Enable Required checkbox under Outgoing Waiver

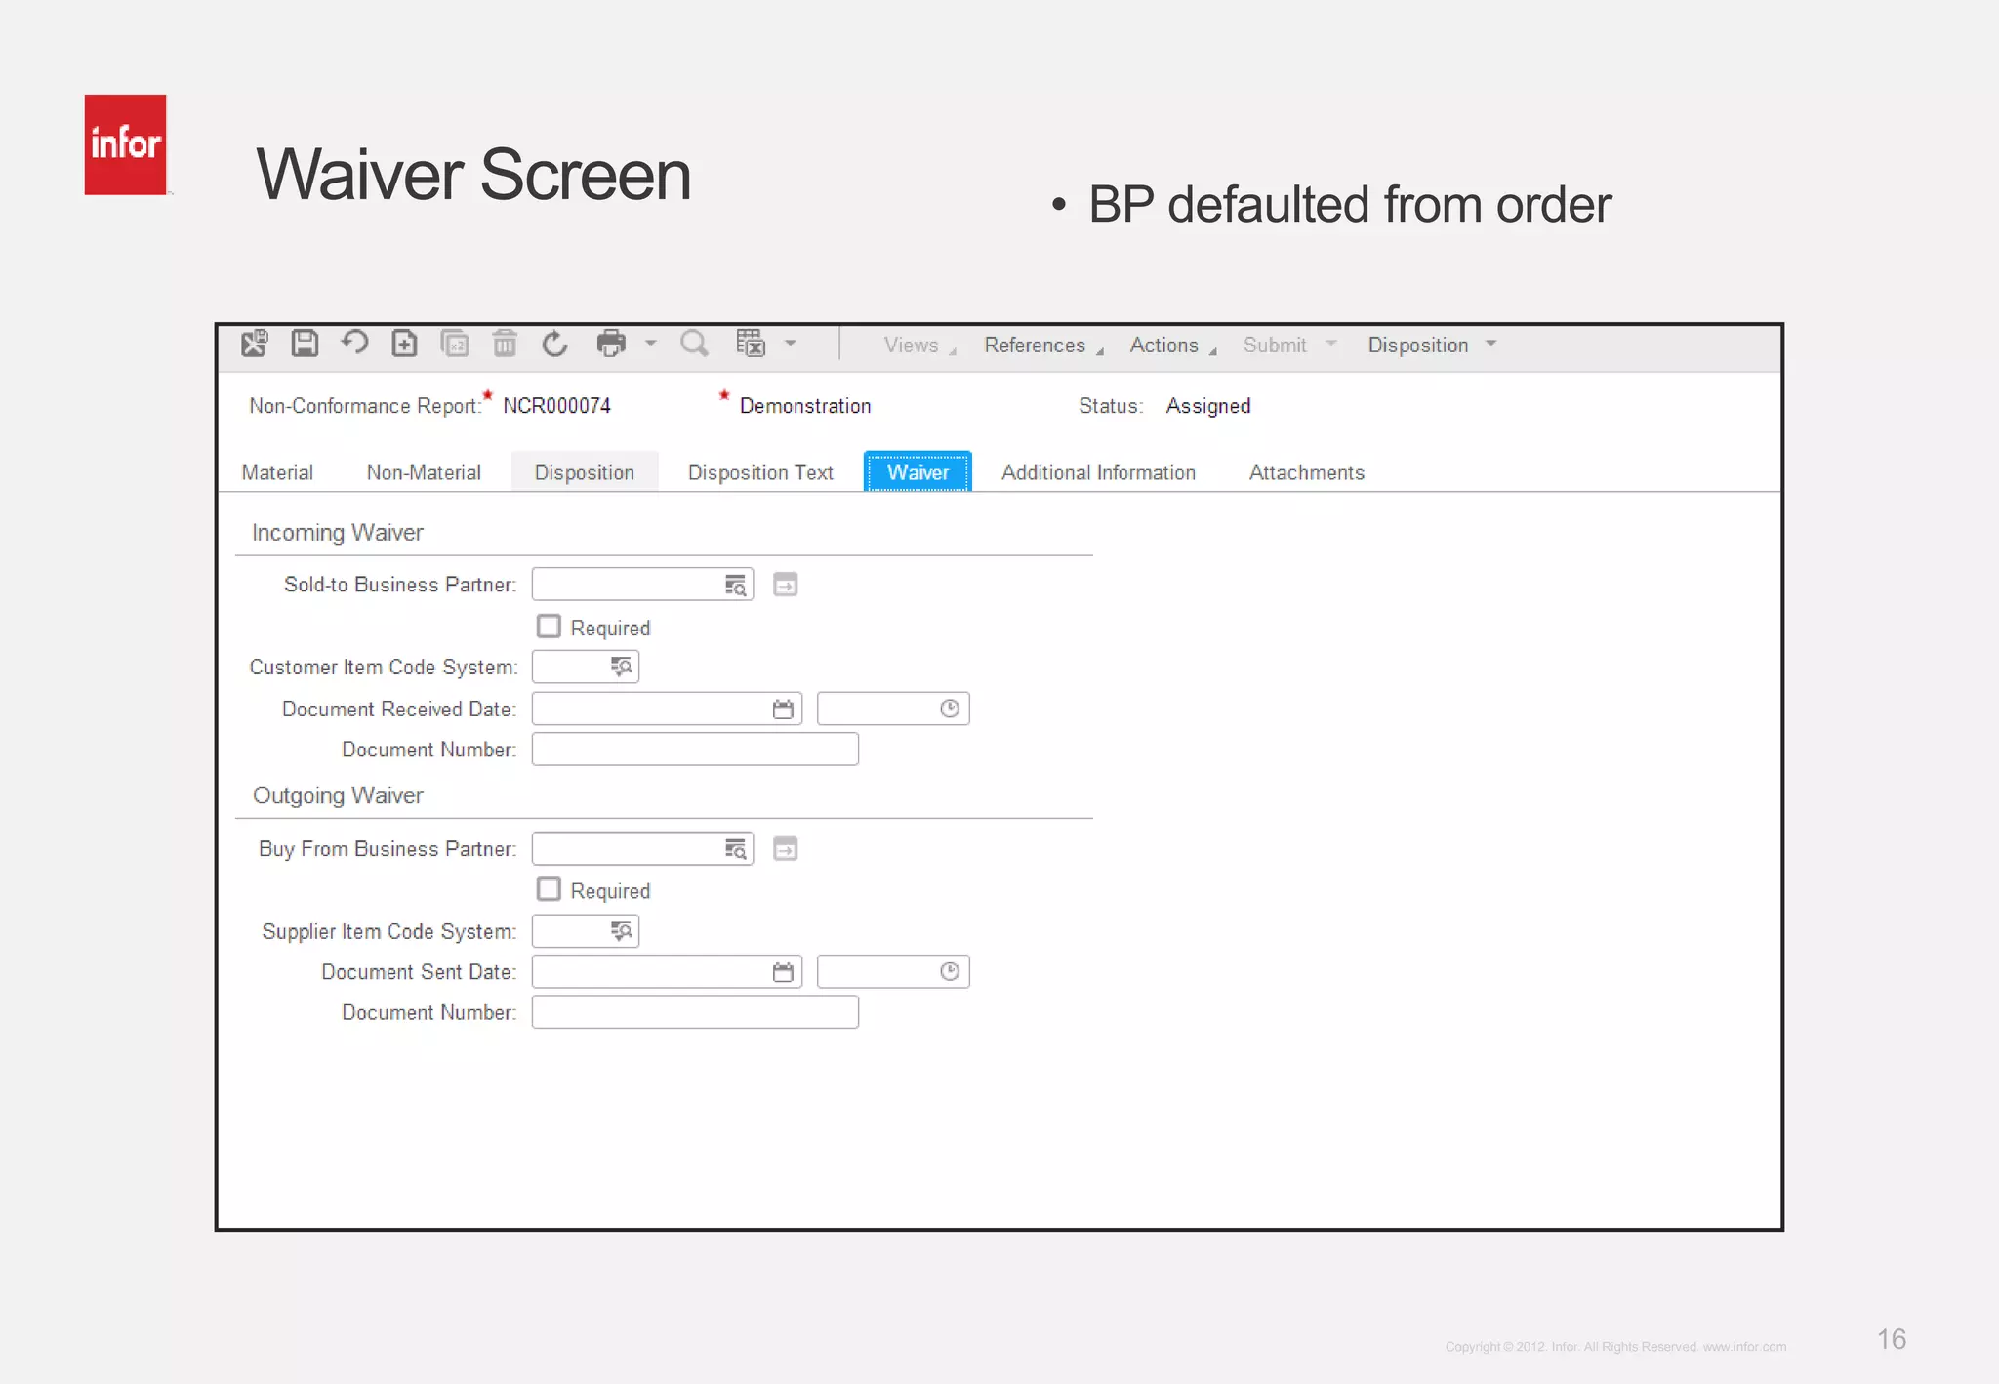pyautogui.click(x=550, y=889)
